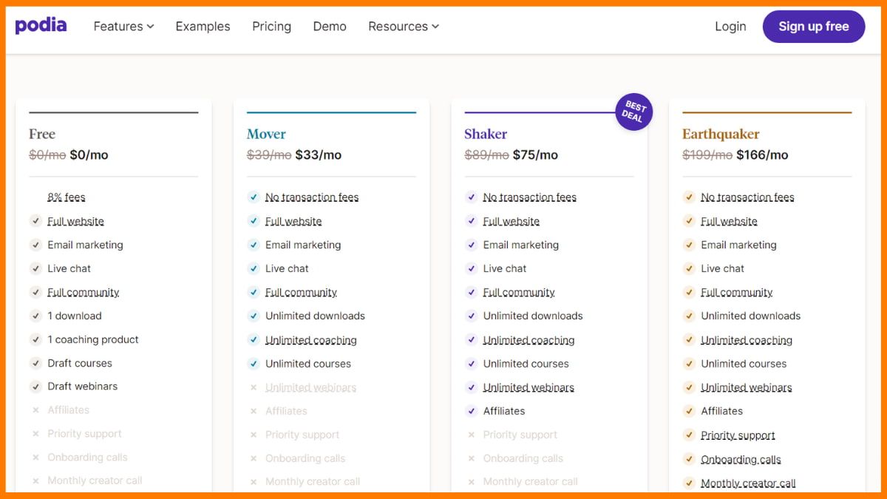The height and width of the screenshot is (499, 887).
Task: Go to the Examples menu item
Action: (x=203, y=26)
